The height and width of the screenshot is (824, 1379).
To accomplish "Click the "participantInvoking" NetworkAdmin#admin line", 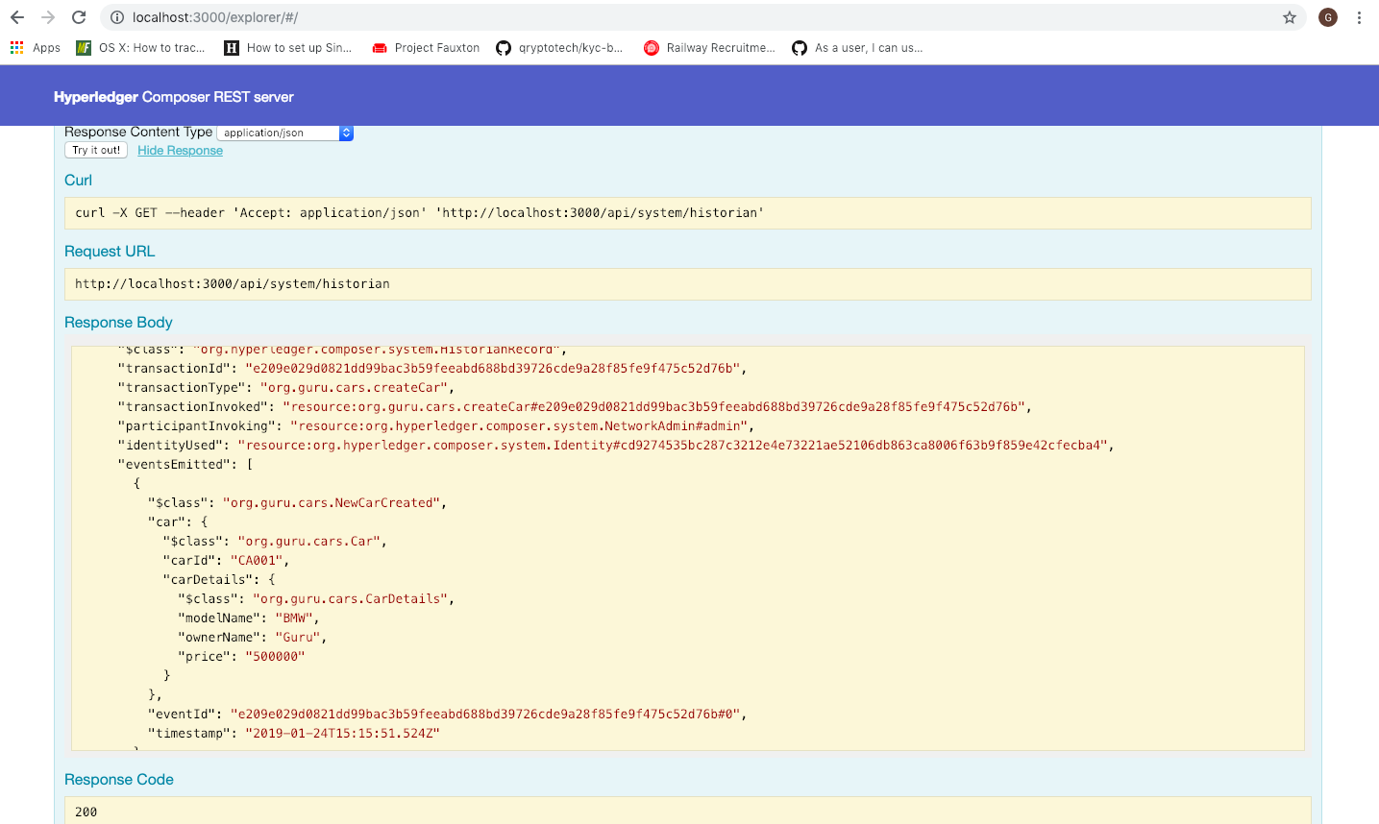I will coord(436,426).
